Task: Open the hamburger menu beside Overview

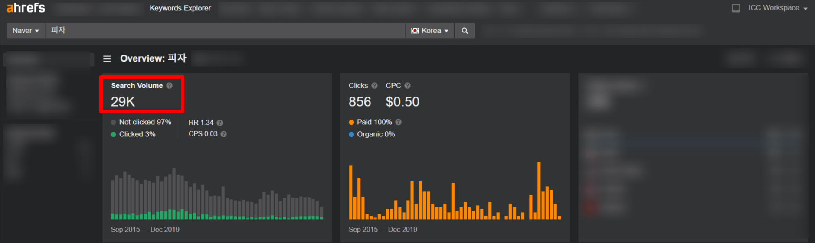Action: (x=107, y=59)
